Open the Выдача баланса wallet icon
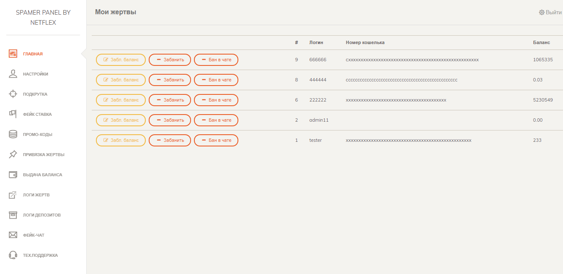This screenshot has height=274, width=563. pyautogui.click(x=13, y=175)
